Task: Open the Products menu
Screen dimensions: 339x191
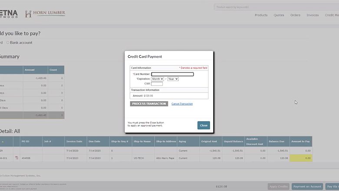Action: pyautogui.click(x=261, y=15)
